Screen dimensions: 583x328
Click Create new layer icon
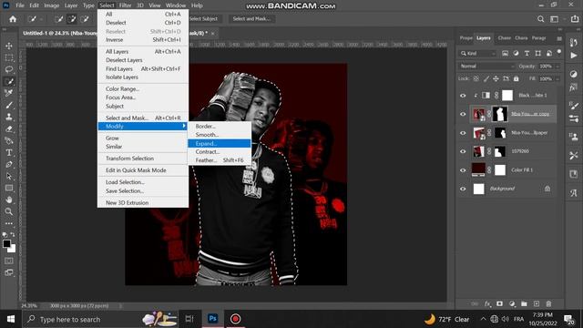coord(537,303)
